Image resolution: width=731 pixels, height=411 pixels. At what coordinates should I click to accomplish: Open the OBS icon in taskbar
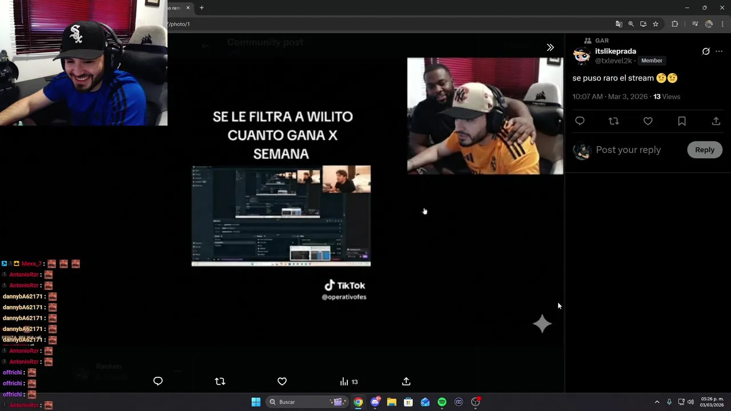pos(476,402)
